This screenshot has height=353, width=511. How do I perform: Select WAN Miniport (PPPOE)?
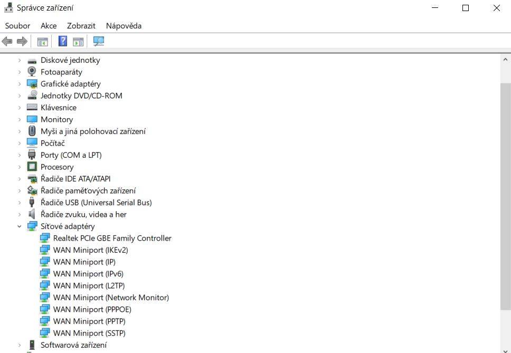click(92, 310)
